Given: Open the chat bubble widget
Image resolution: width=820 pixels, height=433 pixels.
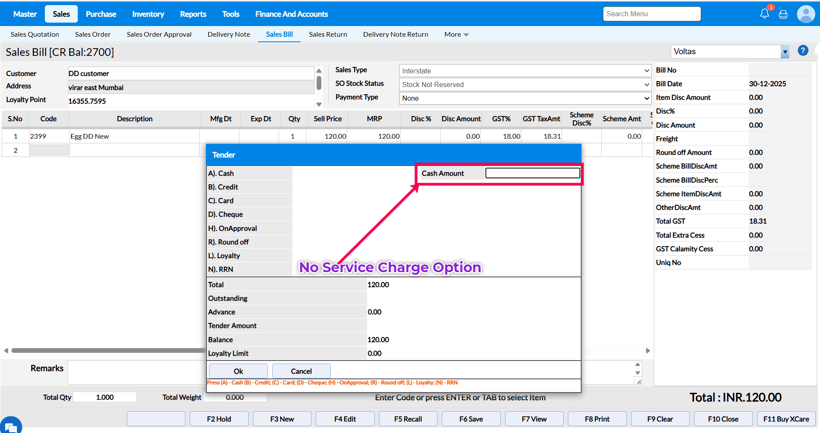Looking at the screenshot, I should click(x=10, y=425).
